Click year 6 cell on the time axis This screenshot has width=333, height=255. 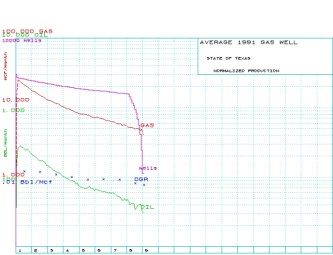point(99,250)
